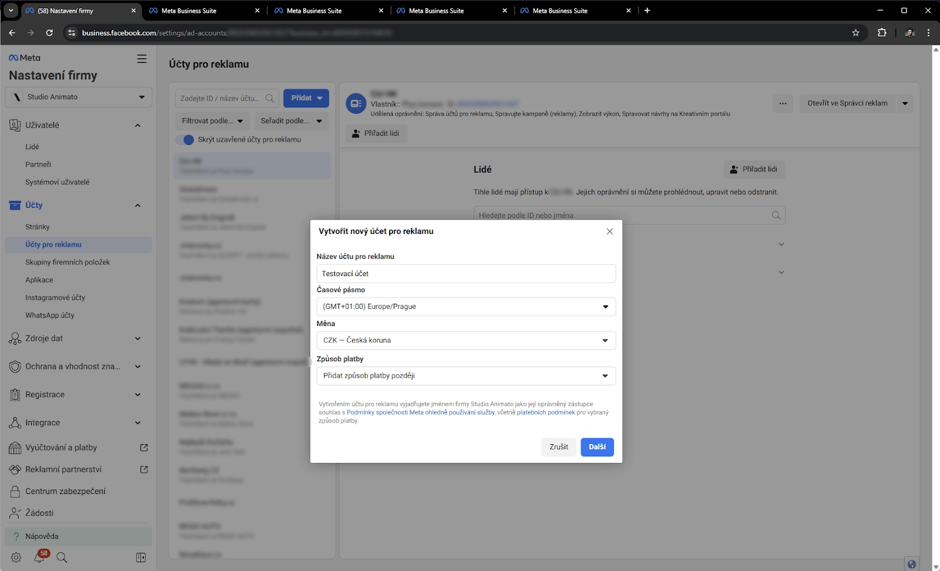Open Skupiny firemních položek
Image resolution: width=940 pixels, height=571 pixels.
tap(68, 263)
